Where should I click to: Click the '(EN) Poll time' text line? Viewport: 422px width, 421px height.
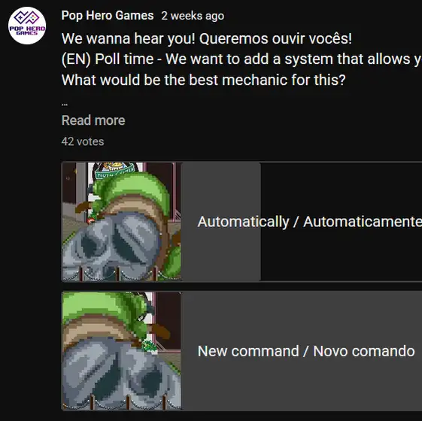(x=241, y=59)
